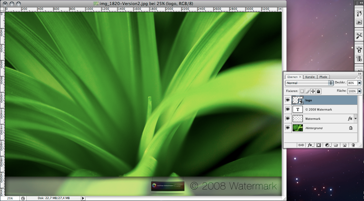This screenshot has height=201, width=364.
Task: Select the text layer T thumbnail
Action: coord(298,109)
